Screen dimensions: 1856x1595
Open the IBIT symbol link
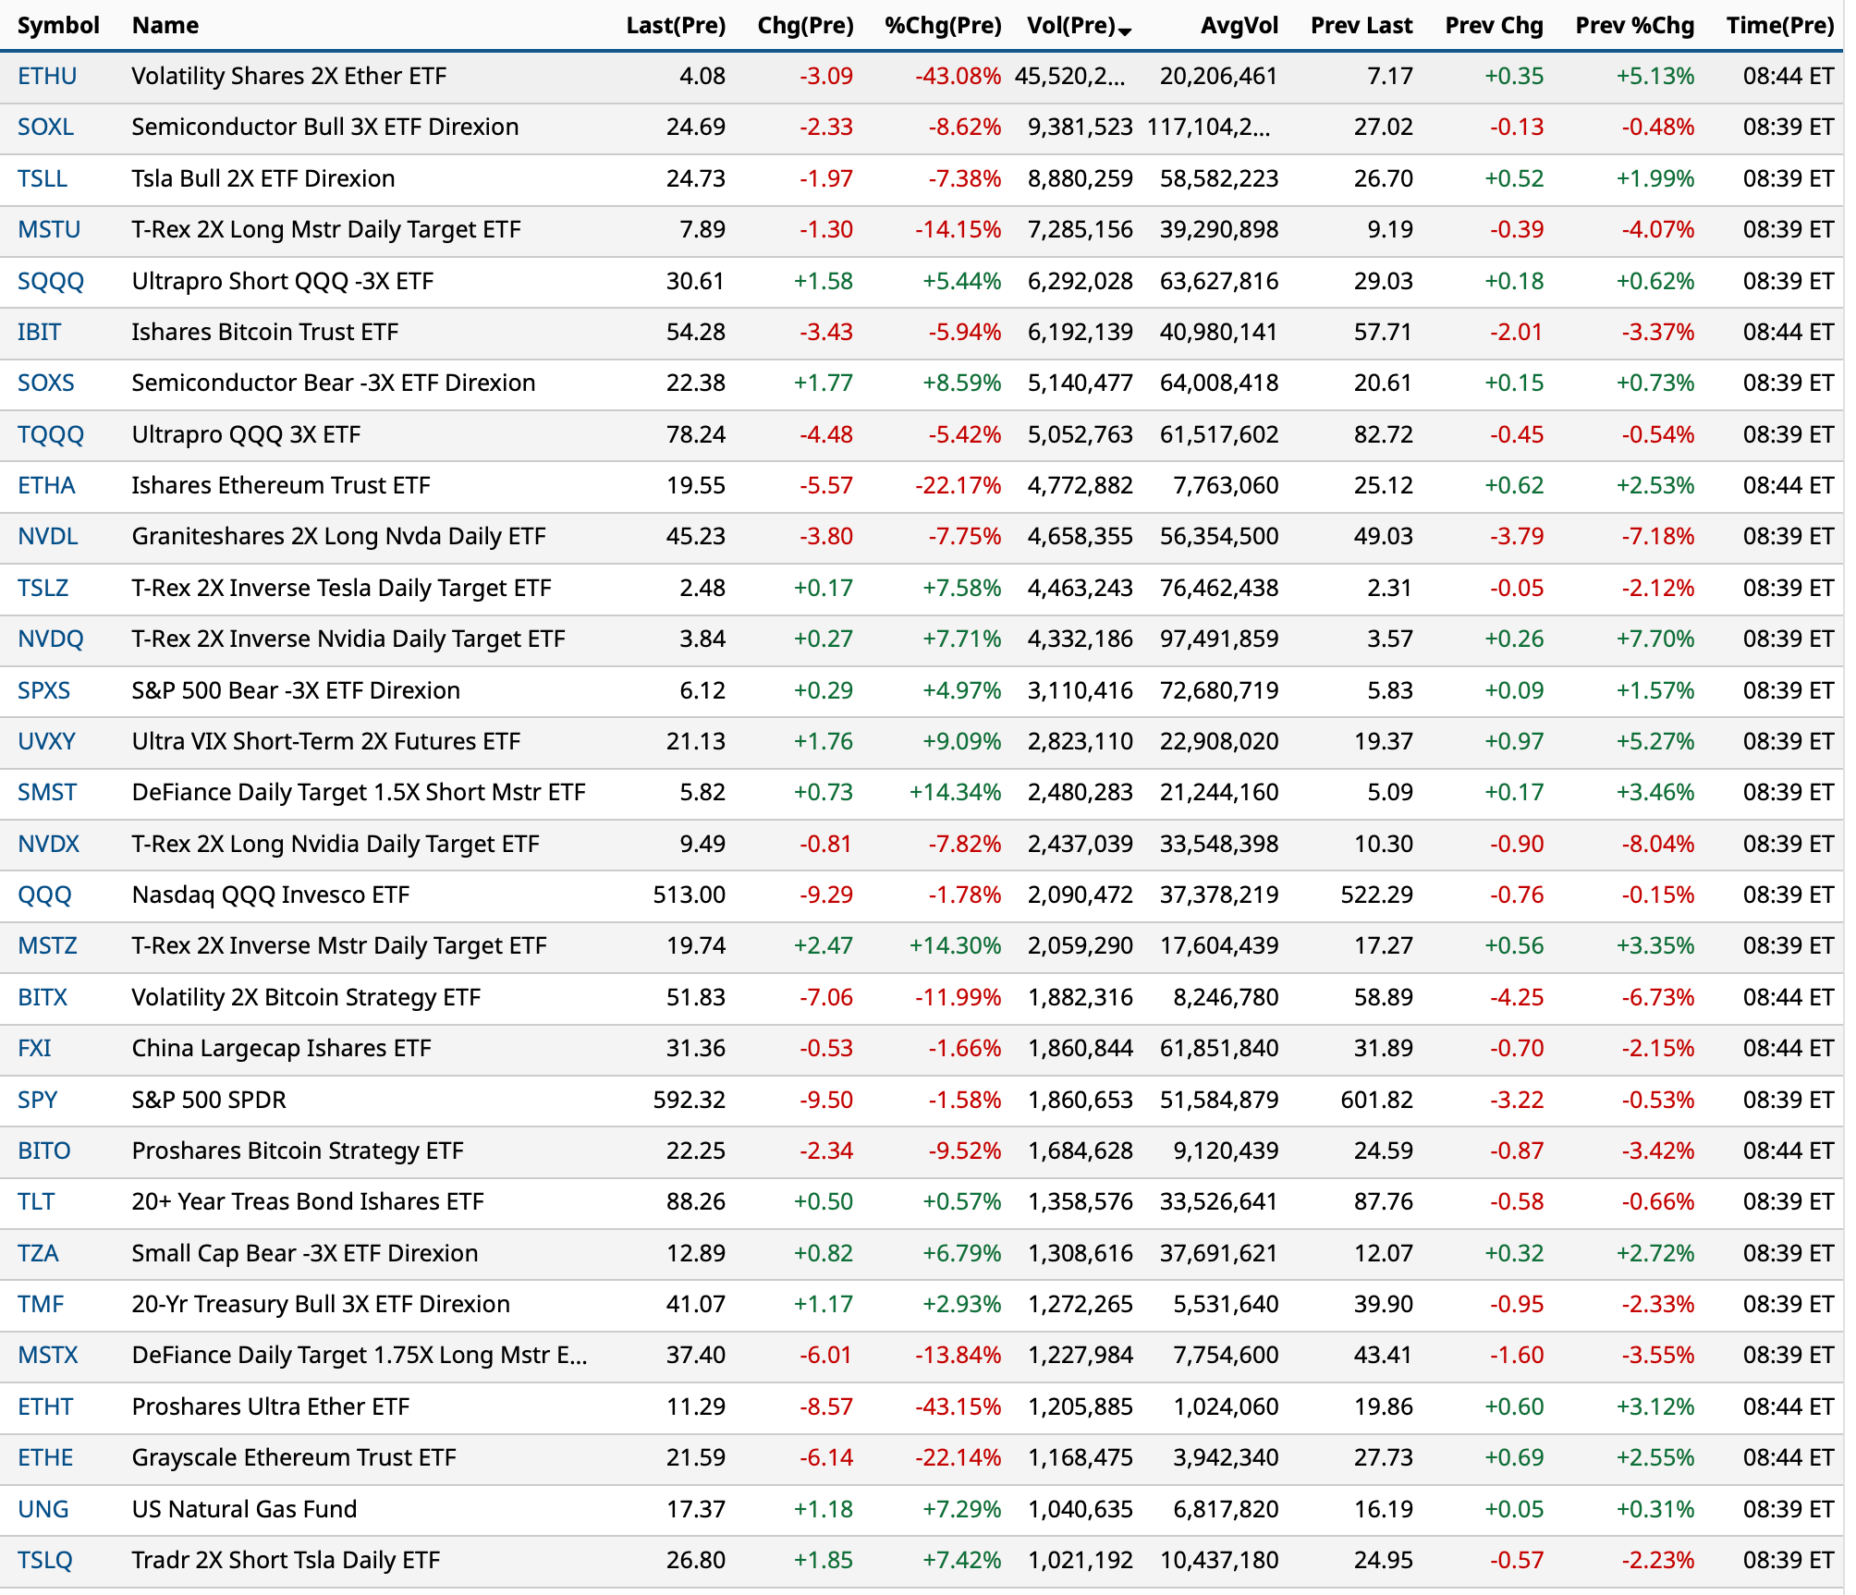[x=39, y=333]
